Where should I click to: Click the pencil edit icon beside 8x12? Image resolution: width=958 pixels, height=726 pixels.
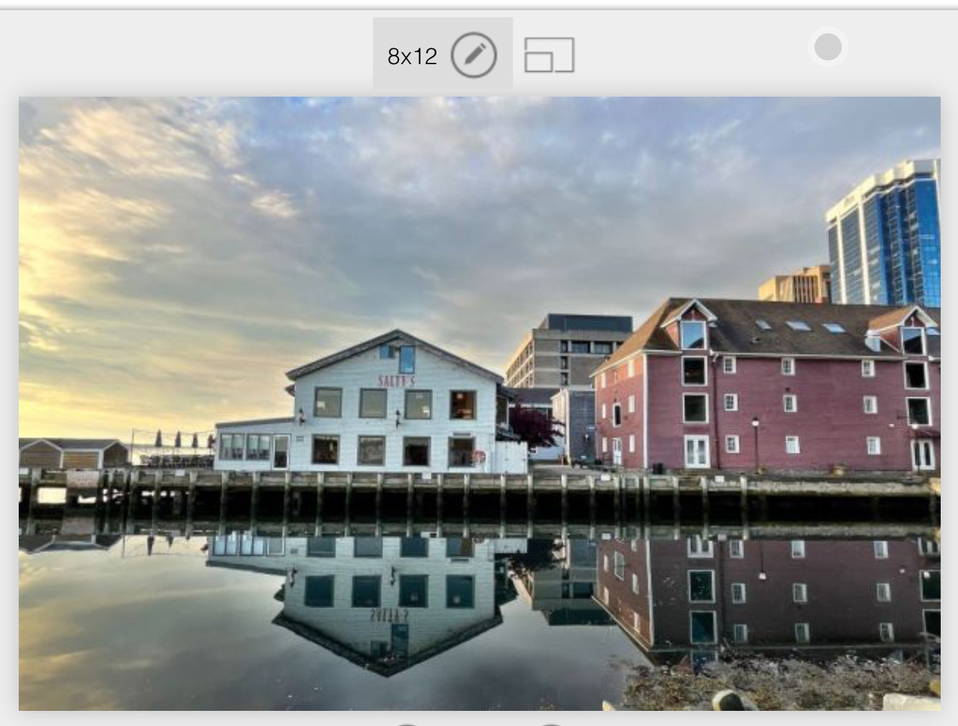473,55
